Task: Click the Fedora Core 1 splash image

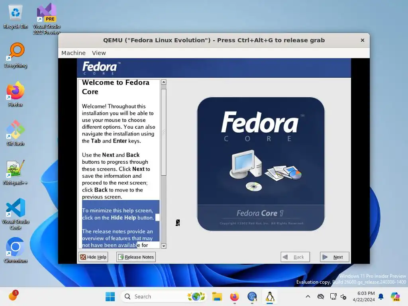Action: (261, 164)
